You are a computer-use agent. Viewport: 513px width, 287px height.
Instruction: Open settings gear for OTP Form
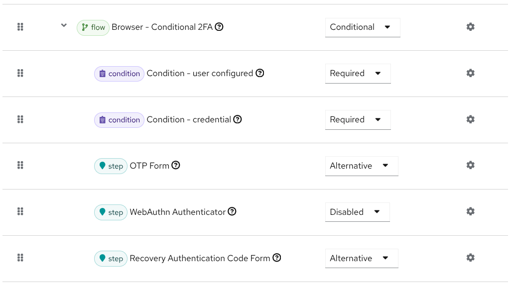[470, 165]
